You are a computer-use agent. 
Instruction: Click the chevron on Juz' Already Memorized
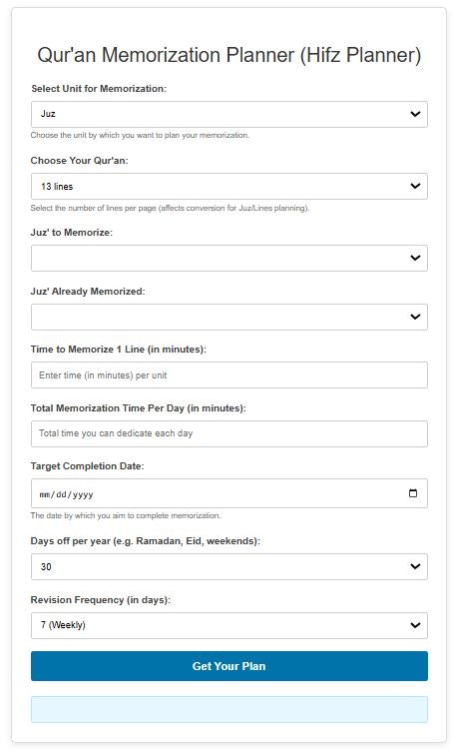[x=415, y=317]
